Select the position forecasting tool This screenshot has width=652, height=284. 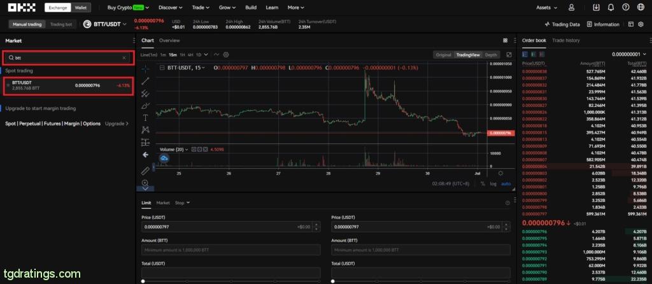coord(145,142)
